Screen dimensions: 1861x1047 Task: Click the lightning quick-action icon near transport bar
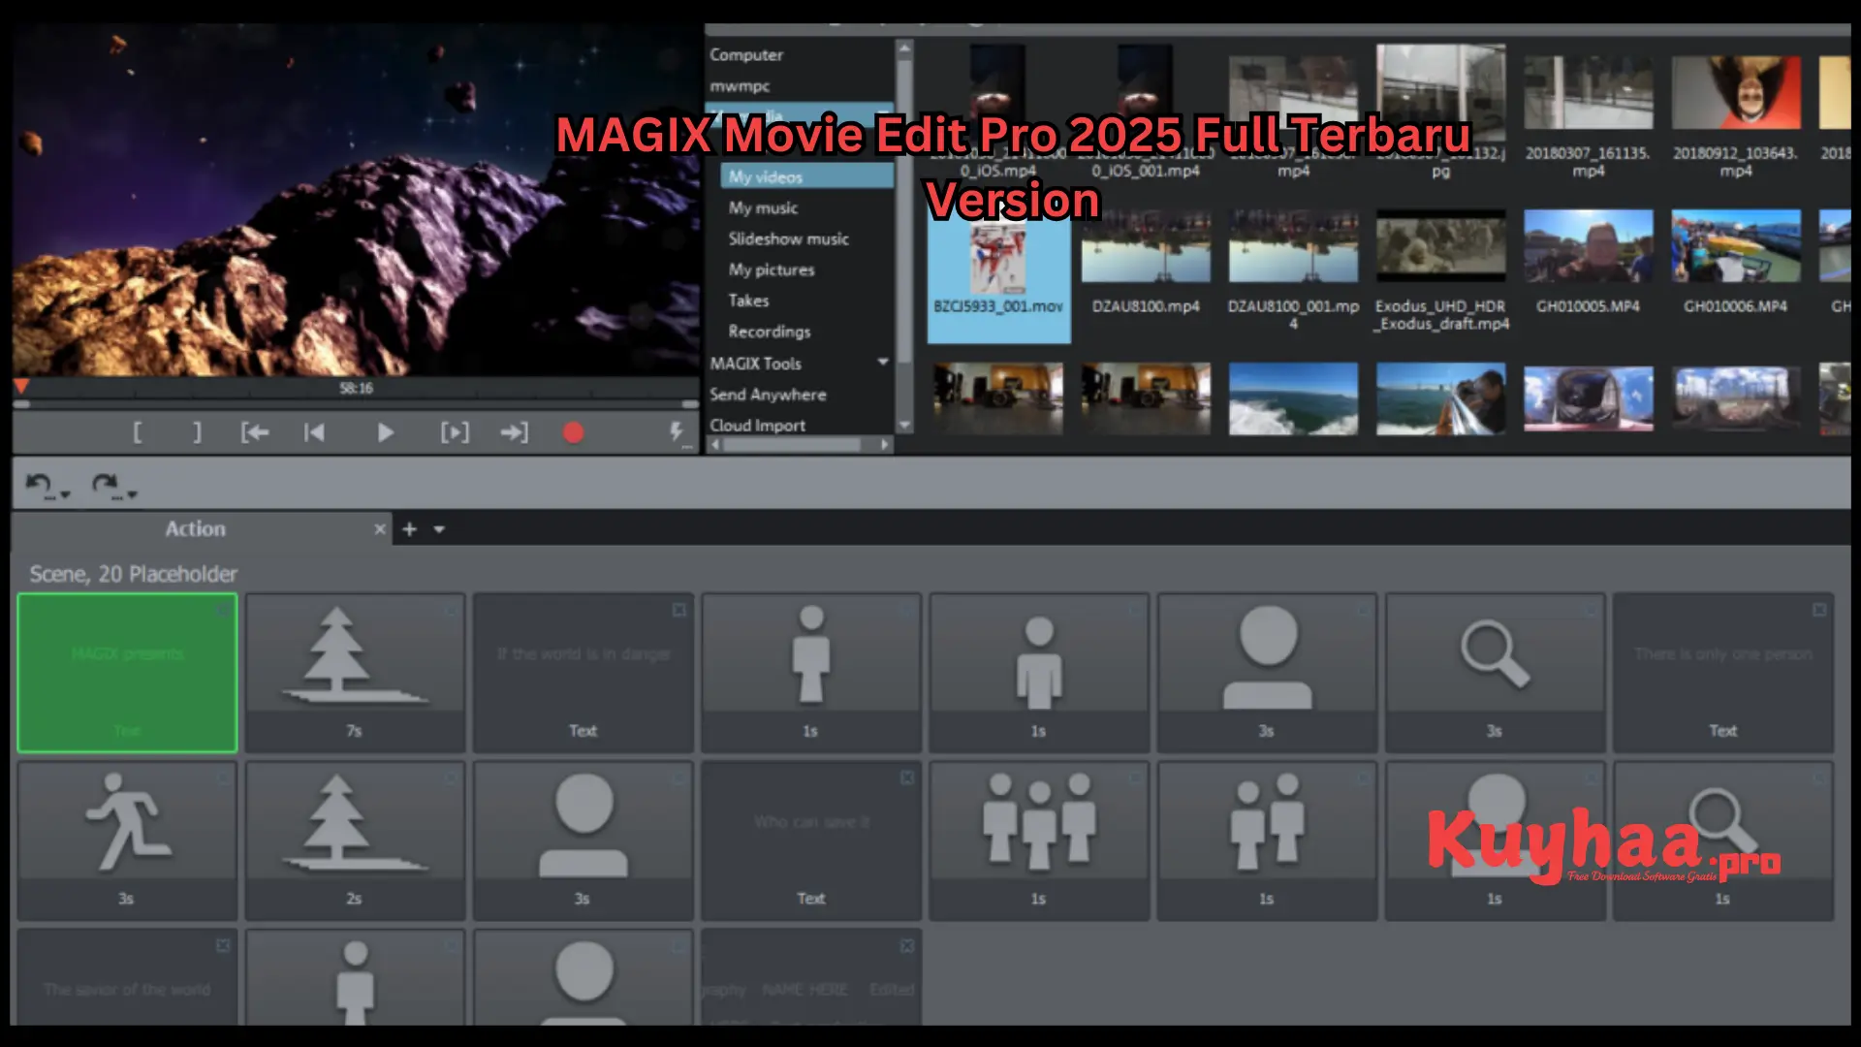(678, 432)
